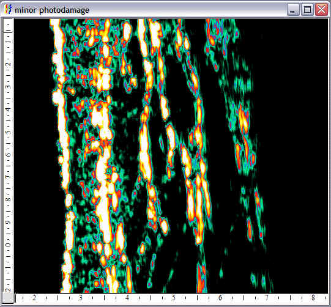Click the 6 mark on horizontal ruler
This screenshot has width=331, height=307.
pos(220,298)
